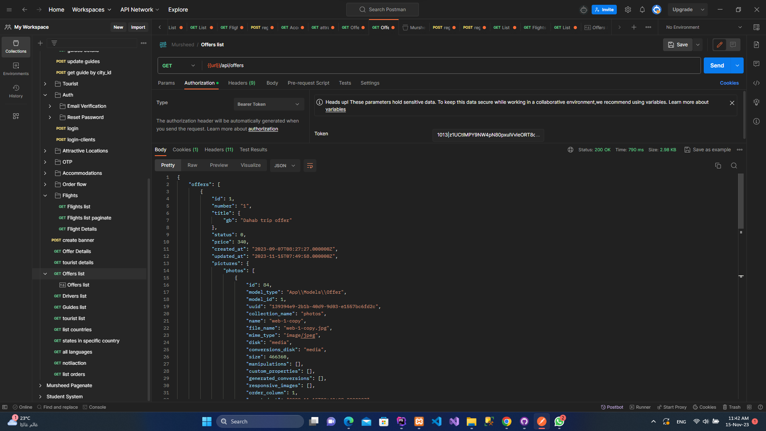Open the notifications bell
Screen dimensions: 766x431
coord(642,10)
